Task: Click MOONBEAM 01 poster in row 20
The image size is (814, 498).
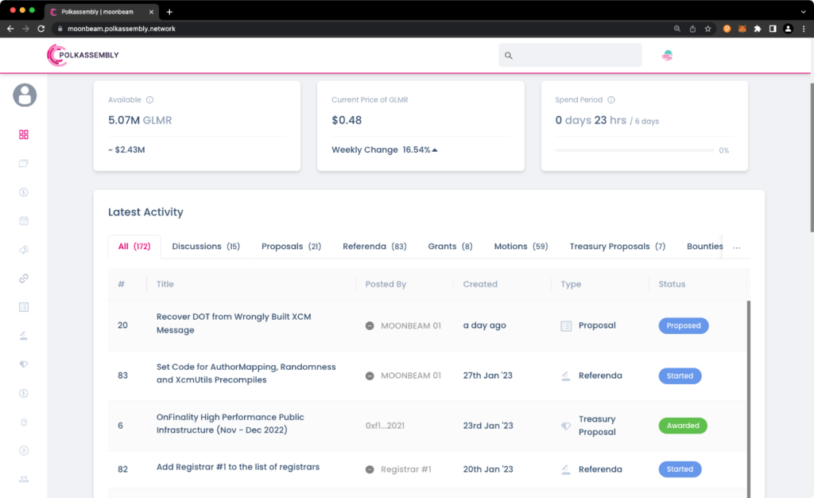Action: coord(403,325)
